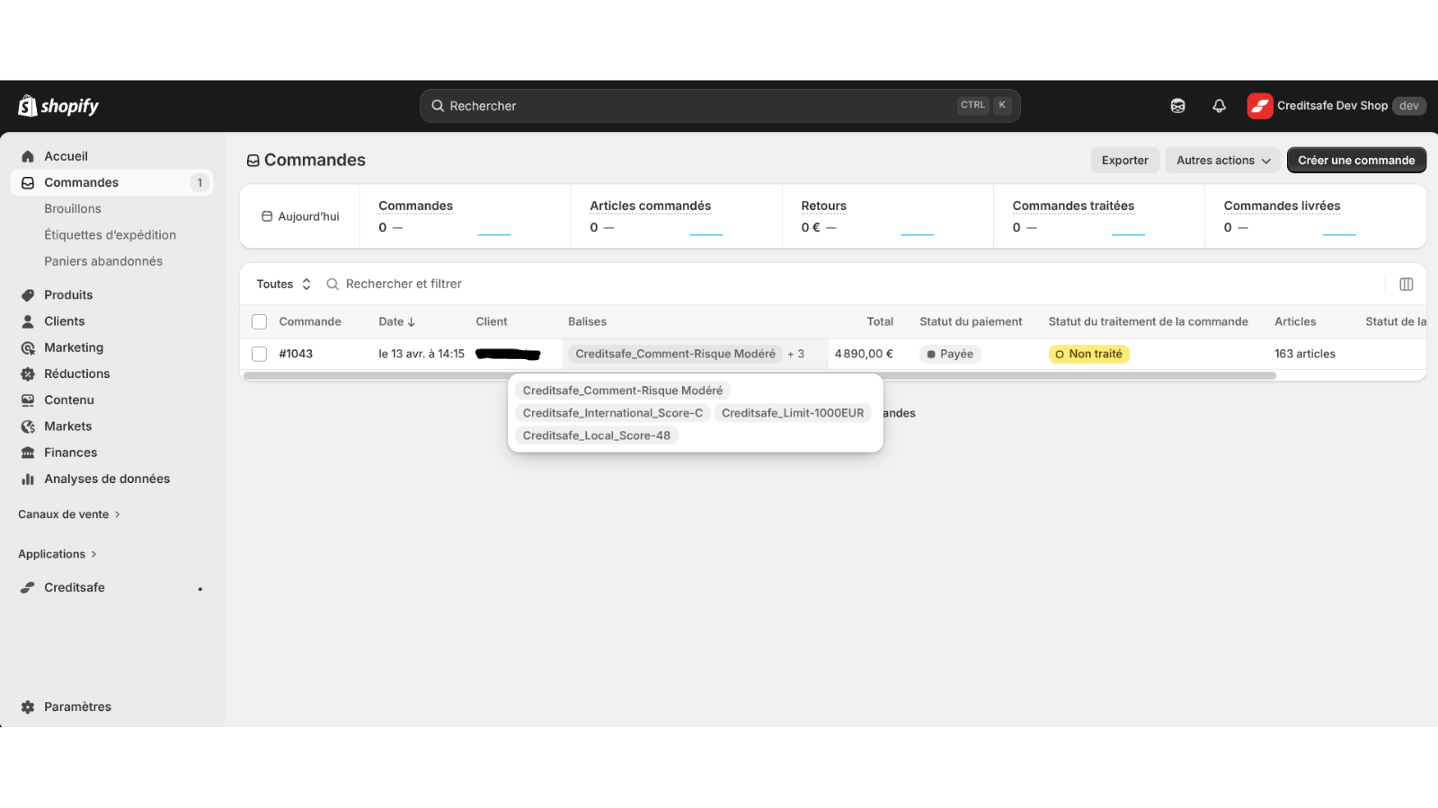Open the Sidekick assistant icon
The width and height of the screenshot is (1438, 808).
(x=1177, y=106)
